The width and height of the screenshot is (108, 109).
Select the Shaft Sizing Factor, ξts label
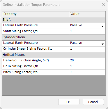tap(20, 31)
